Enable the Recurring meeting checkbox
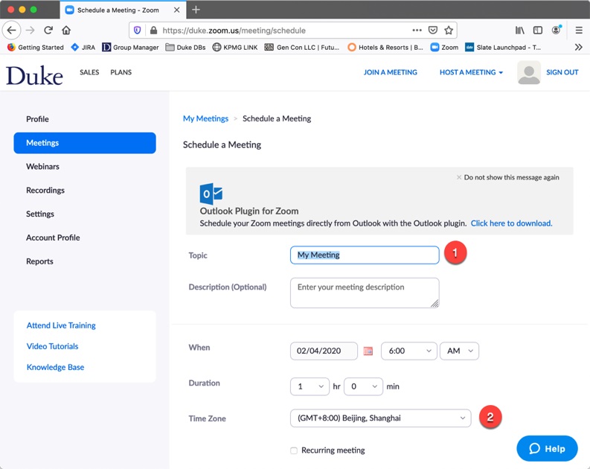Image resolution: width=590 pixels, height=469 pixels. click(x=294, y=450)
